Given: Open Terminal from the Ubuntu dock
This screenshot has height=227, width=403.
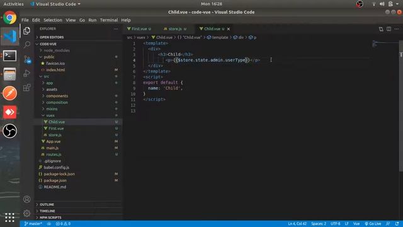Looking at the screenshot, I should 10,55.
